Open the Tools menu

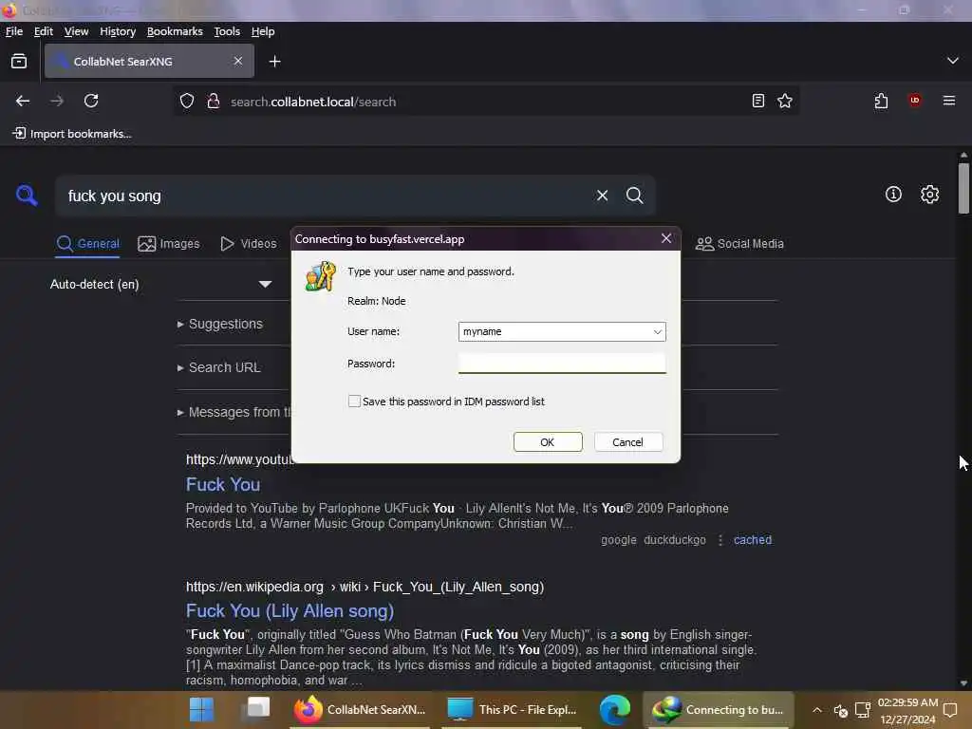pyautogui.click(x=227, y=31)
